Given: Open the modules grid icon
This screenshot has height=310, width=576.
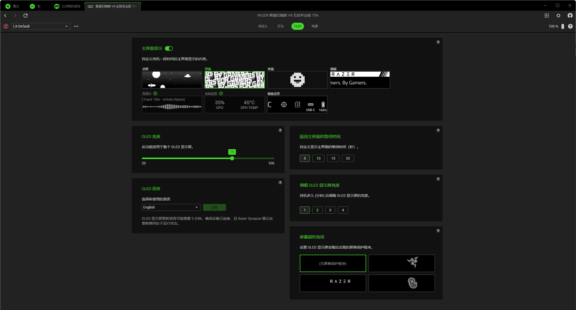Looking at the screenshot, I should 546,16.
